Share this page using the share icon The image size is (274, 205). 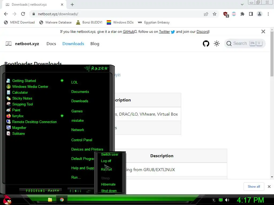206,14
